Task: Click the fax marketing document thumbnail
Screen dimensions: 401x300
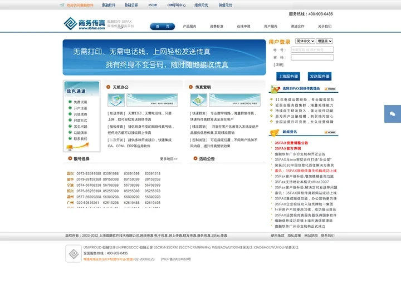Action: click(x=198, y=100)
